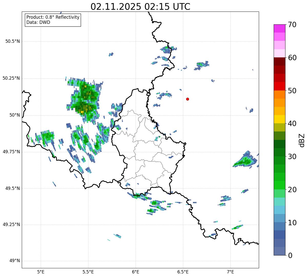Viewport: 308px width, 277px height.
Task: Click the 49.5°N latitude label
Action: coord(13,188)
